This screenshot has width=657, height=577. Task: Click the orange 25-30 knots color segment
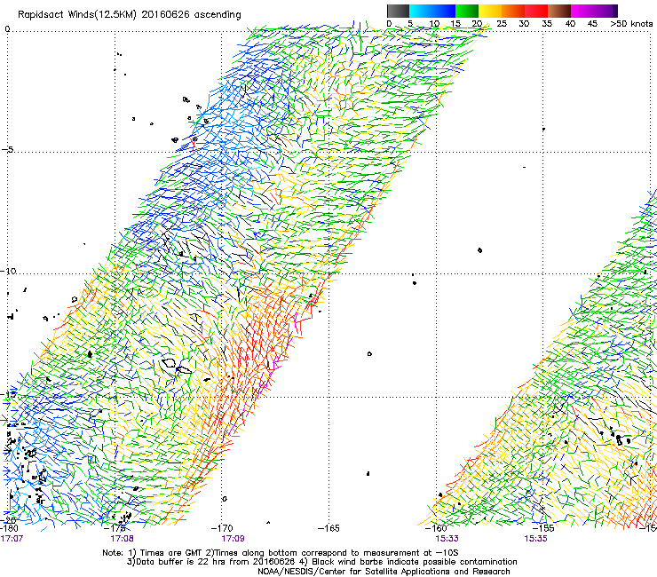click(513, 11)
